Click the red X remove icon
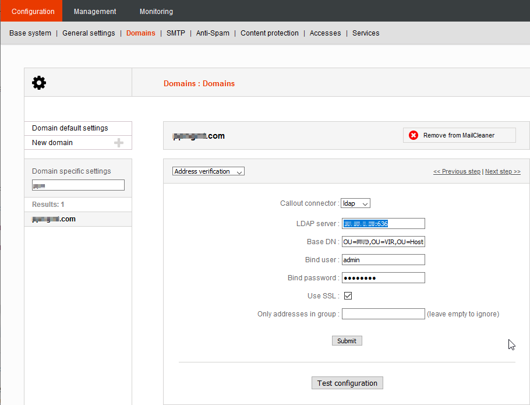Viewport: 530px width, 405px height. pyautogui.click(x=414, y=135)
